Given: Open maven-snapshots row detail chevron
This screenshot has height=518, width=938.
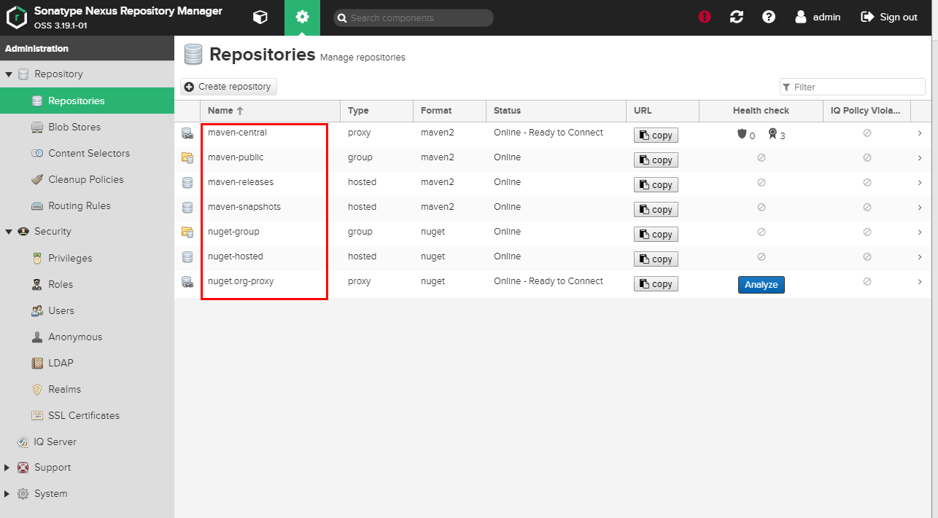Looking at the screenshot, I should point(920,208).
